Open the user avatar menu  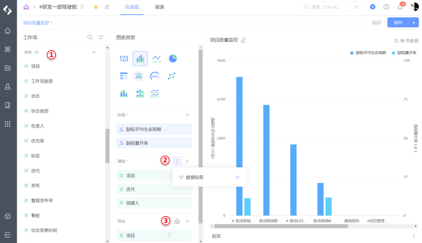415,7
